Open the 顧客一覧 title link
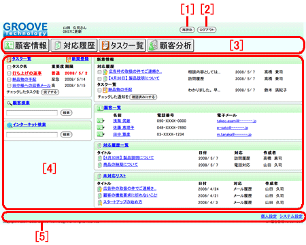306x245 pixels. pos(112,108)
